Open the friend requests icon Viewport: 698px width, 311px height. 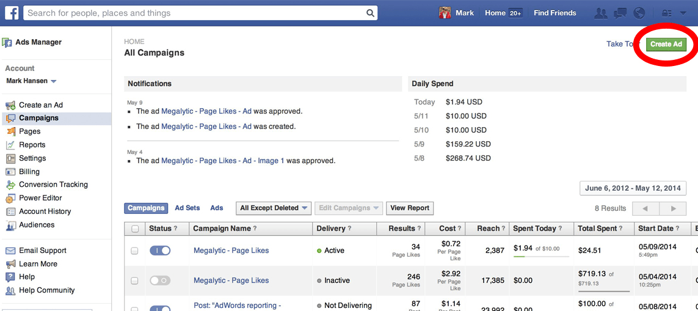click(601, 13)
